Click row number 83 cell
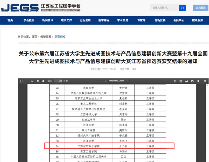 pyautogui.click(x=57, y=141)
